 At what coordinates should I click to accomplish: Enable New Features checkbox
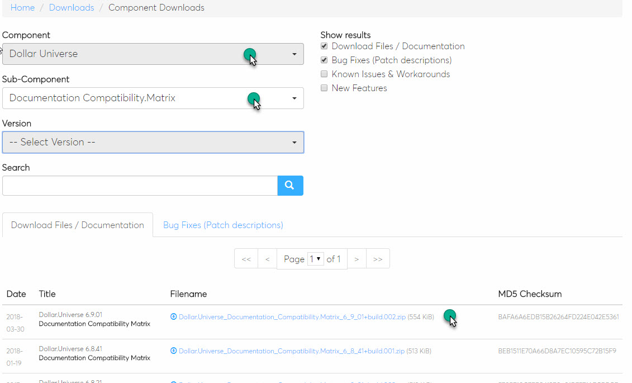coord(324,88)
